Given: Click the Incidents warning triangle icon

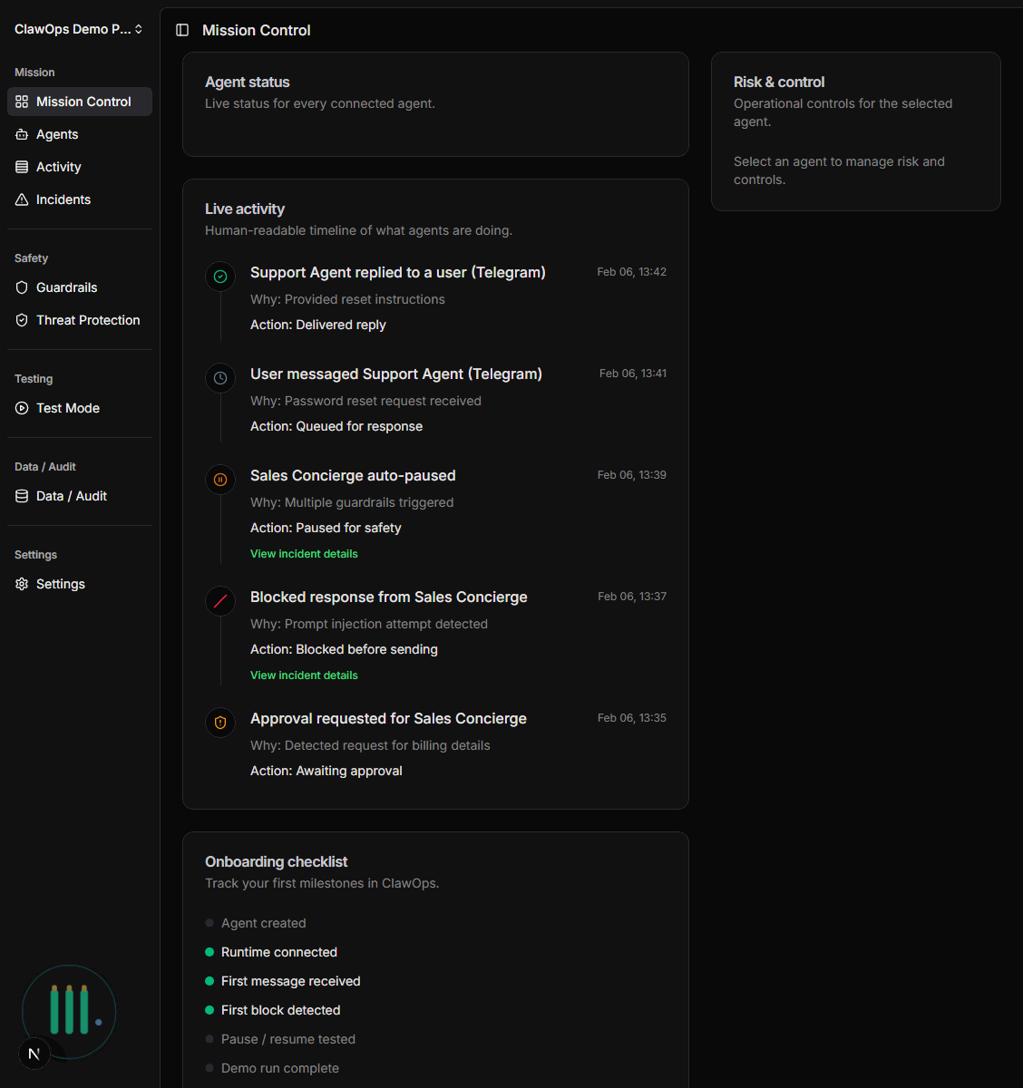Looking at the screenshot, I should [22, 199].
